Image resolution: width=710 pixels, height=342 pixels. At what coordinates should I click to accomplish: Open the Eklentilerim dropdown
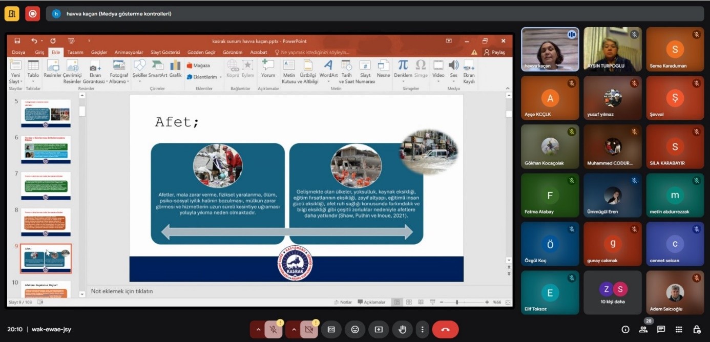(x=204, y=77)
